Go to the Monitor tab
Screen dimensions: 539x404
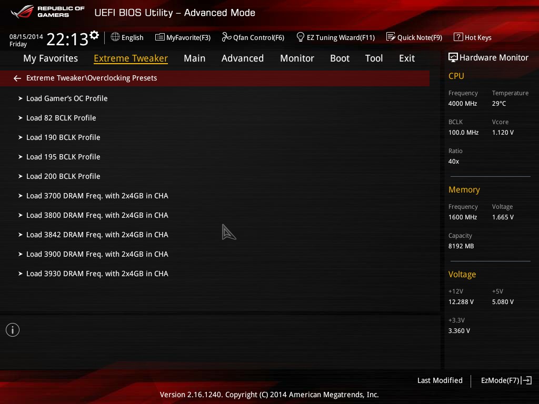click(297, 58)
